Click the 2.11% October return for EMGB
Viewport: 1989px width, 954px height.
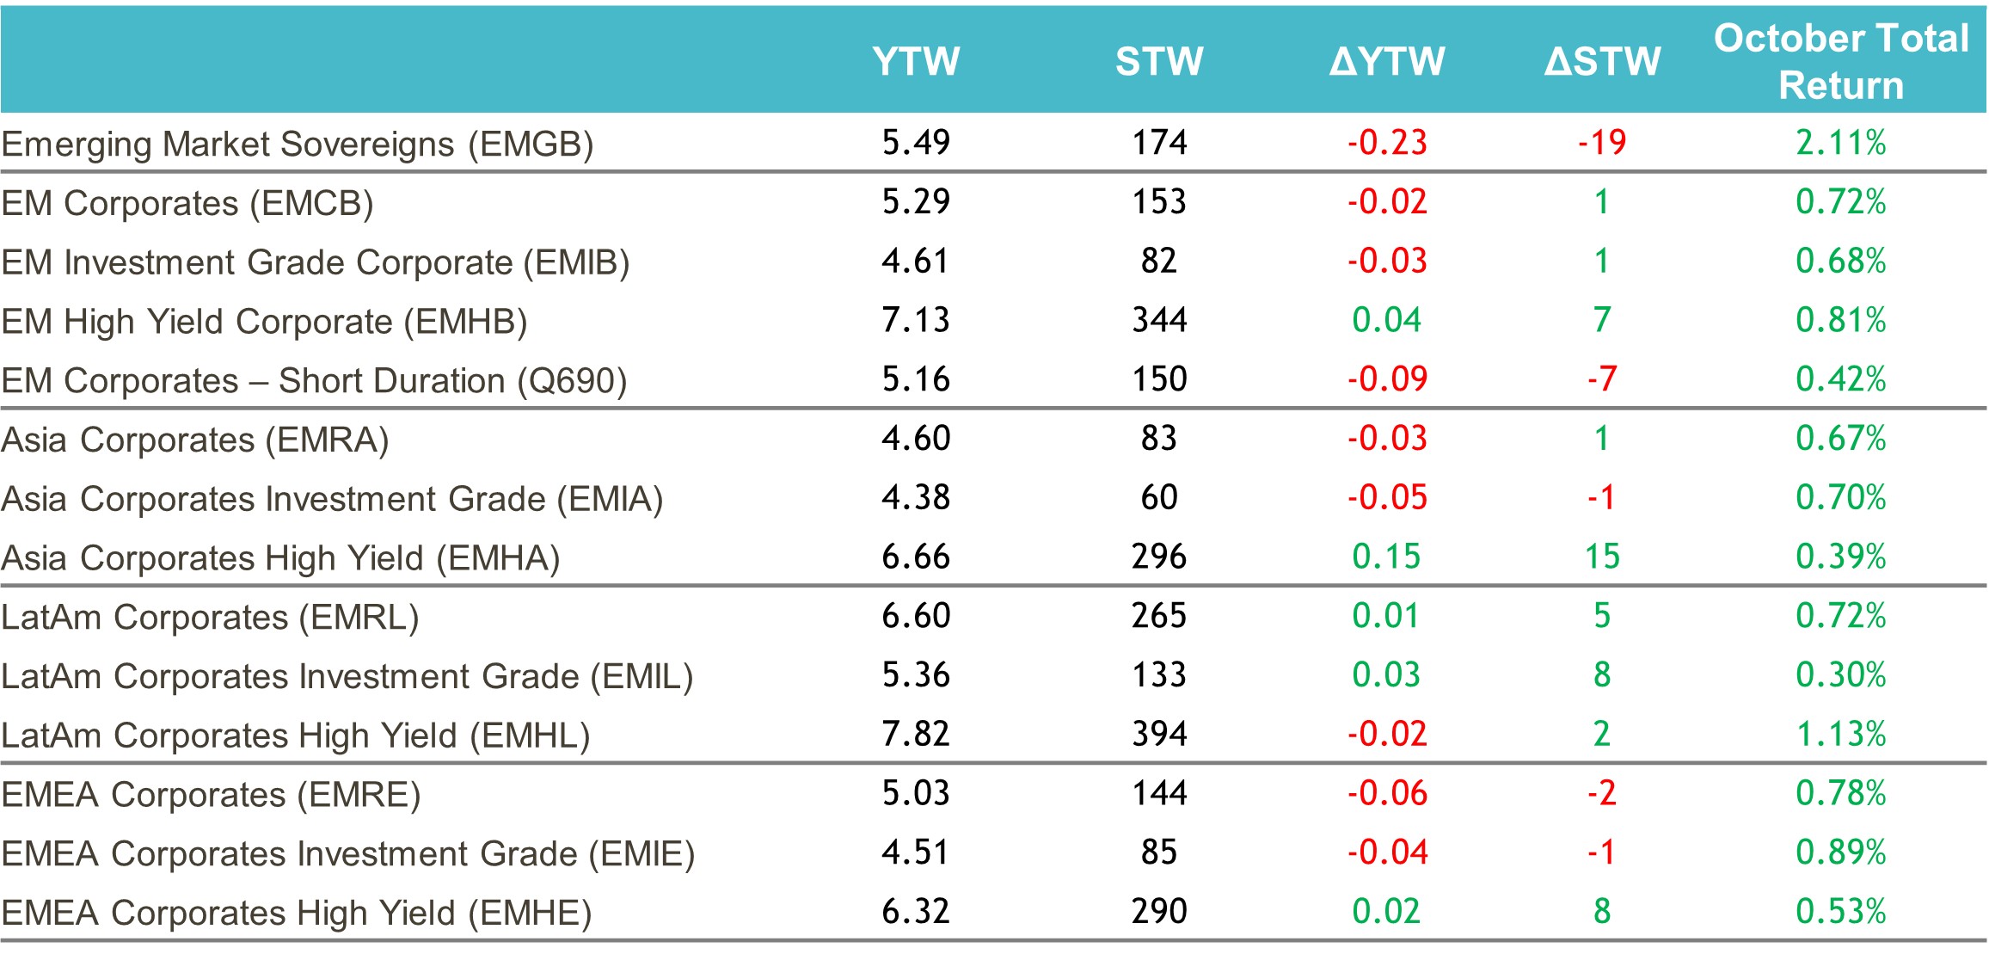[x=1840, y=143]
